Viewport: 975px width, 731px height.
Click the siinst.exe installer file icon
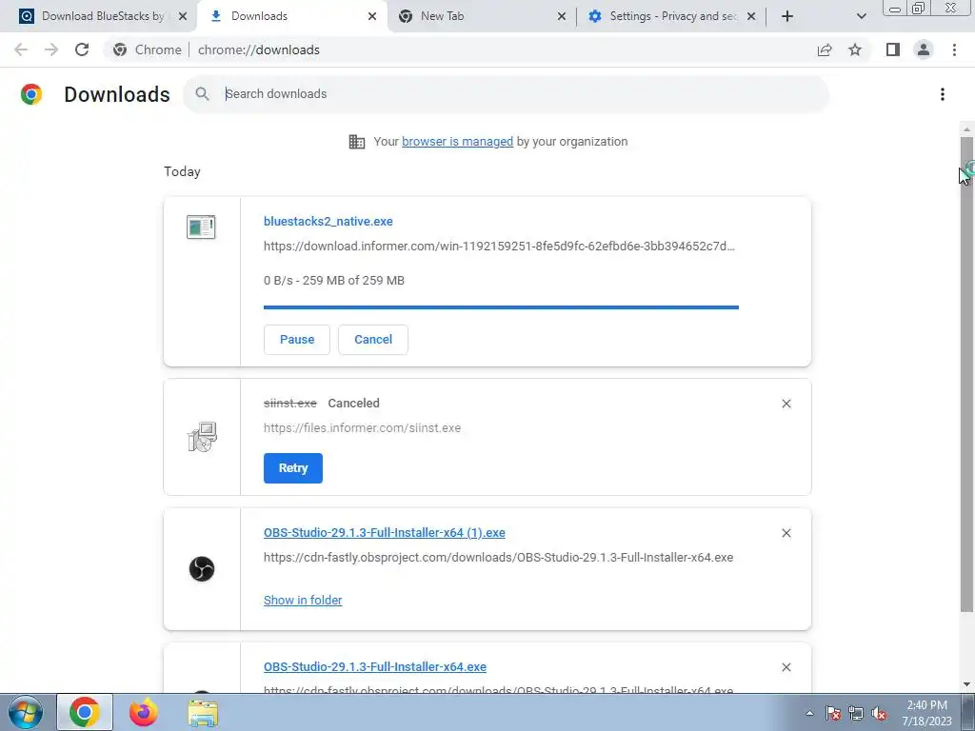pos(202,437)
